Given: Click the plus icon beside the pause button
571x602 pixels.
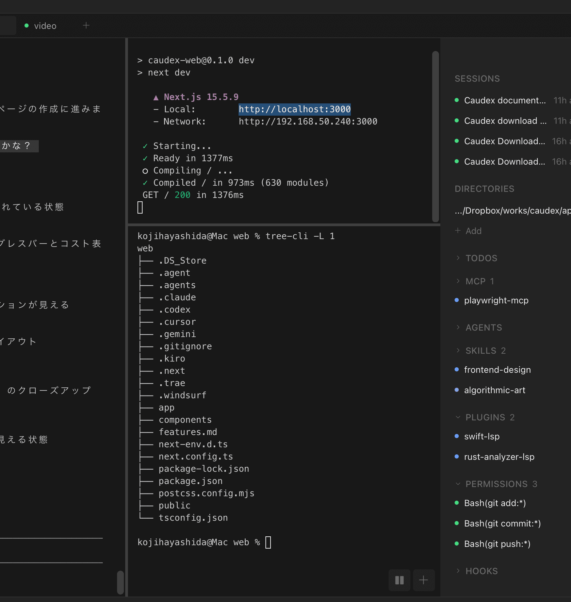Looking at the screenshot, I should click(424, 580).
